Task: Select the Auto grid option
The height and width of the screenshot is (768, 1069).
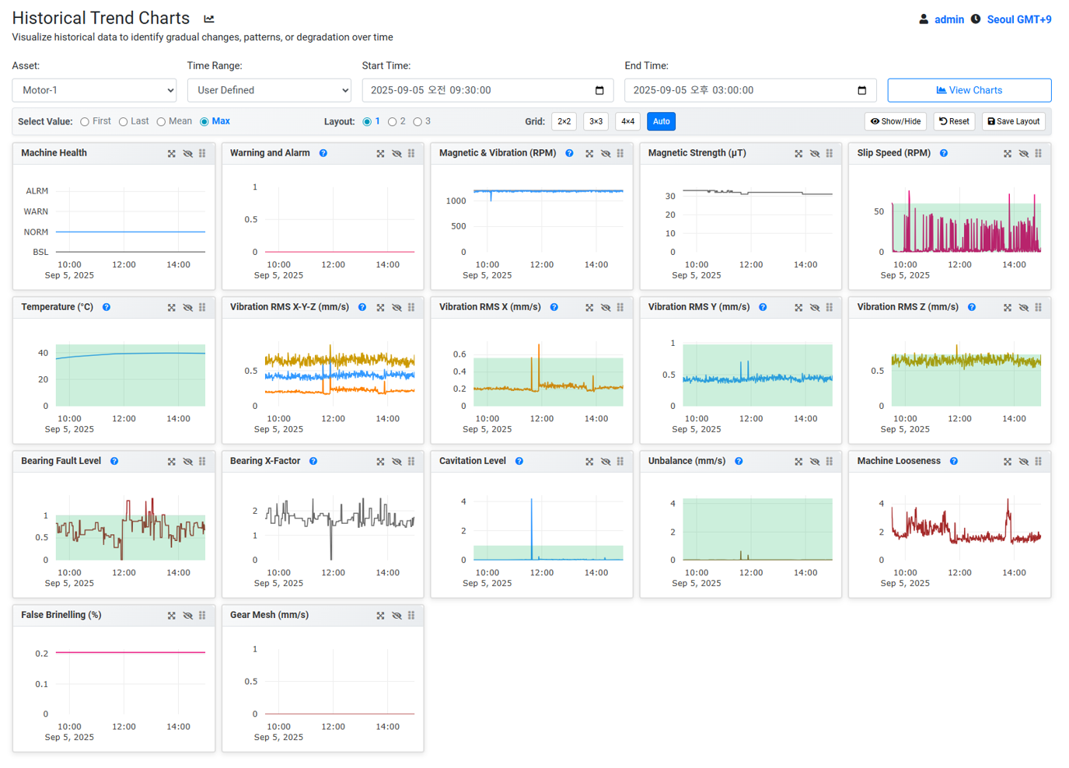Action: point(661,121)
